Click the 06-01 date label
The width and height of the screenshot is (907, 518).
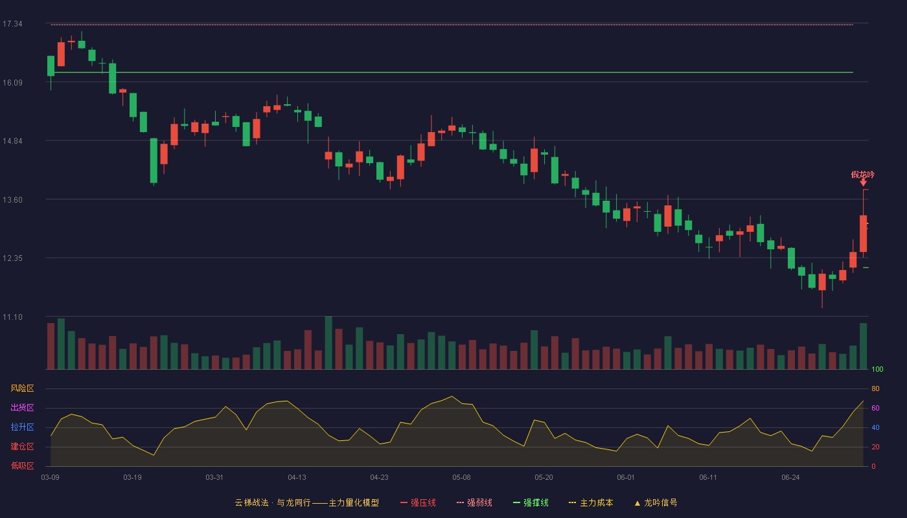coord(626,477)
